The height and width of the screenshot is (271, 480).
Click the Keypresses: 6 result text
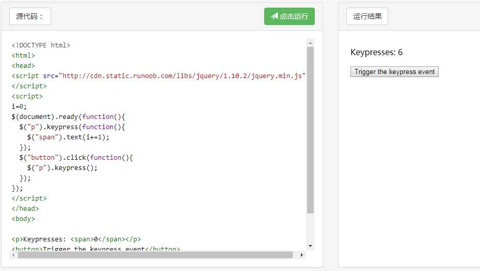pos(376,53)
